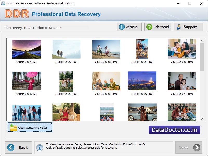Screen dimensions: 208x156
Task: Click the window title bar text
Action: [x=39, y=4]
